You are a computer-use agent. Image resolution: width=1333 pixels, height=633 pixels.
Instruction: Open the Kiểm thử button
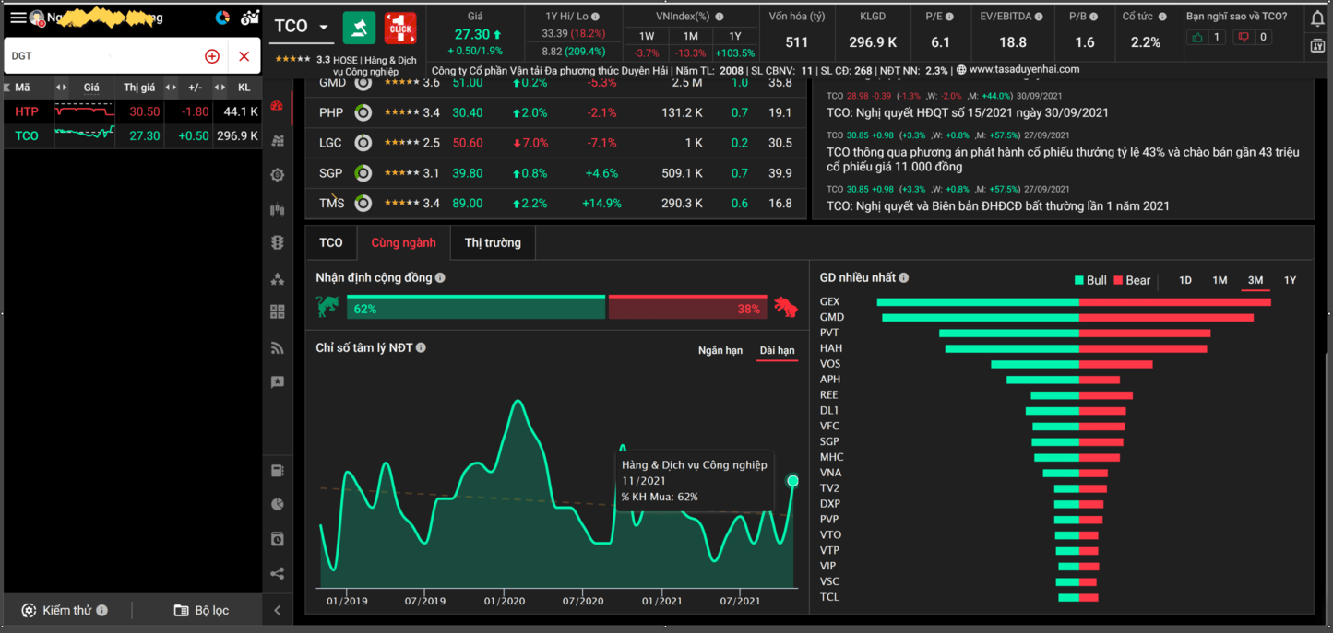coord(65,610)
